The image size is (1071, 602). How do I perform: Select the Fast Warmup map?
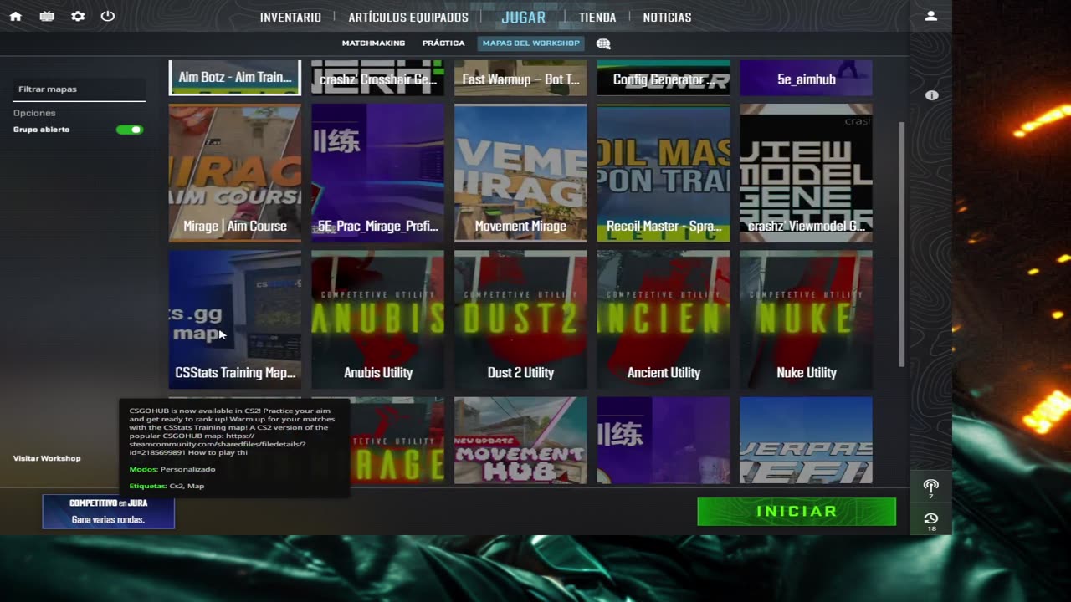(x=520, y=78)
